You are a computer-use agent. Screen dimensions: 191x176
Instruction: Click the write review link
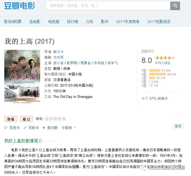[x=31, y=128]
